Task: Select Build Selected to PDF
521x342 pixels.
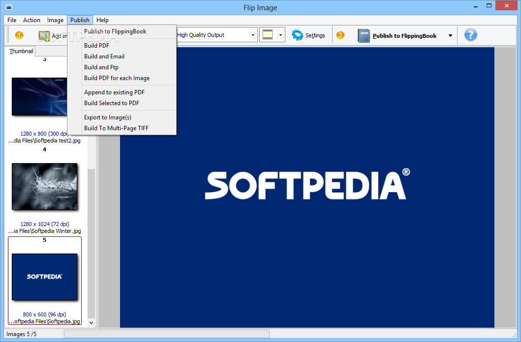Action: pos(122,103)
